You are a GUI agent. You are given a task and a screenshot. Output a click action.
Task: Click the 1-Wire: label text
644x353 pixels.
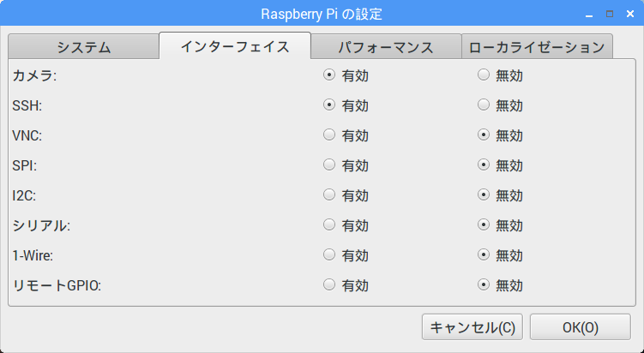point(33,255)
